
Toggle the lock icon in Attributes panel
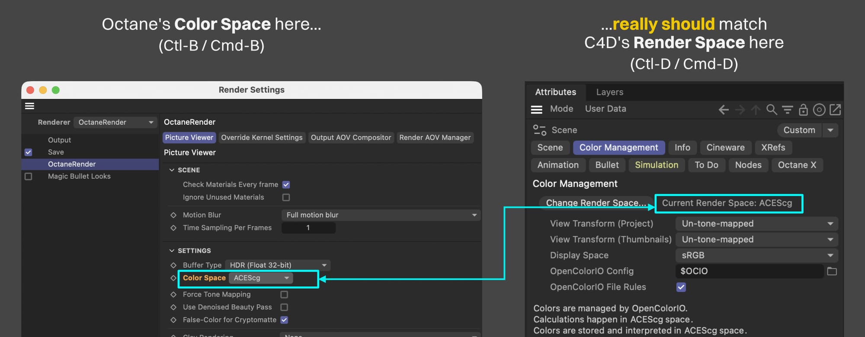803,110
